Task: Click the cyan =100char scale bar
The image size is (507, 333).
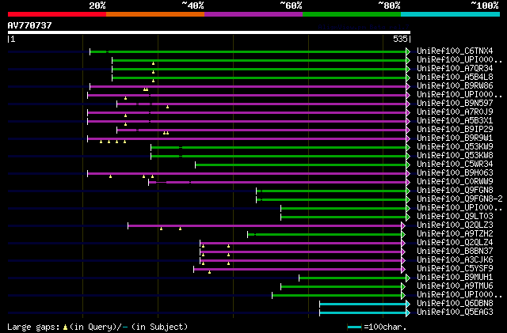Action: (x=354, y=327)
